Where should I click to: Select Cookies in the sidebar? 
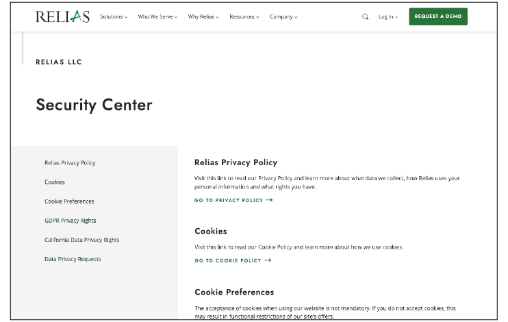pos(55,182)
